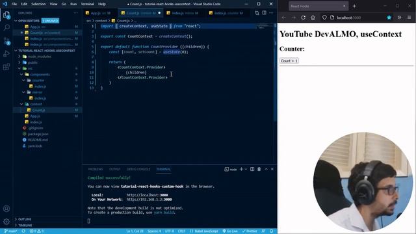Click the errors and warnings status item
The width and height of the screenshot is (416, 234).
click(x=36, y=231)
